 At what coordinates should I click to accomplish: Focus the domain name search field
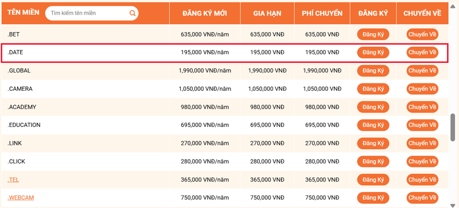point(92,13)
